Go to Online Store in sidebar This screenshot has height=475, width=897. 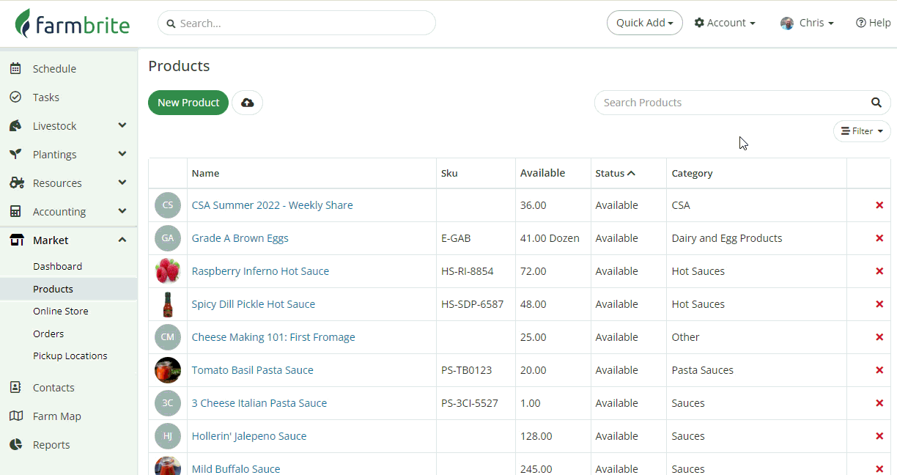(x=60, y=311)
